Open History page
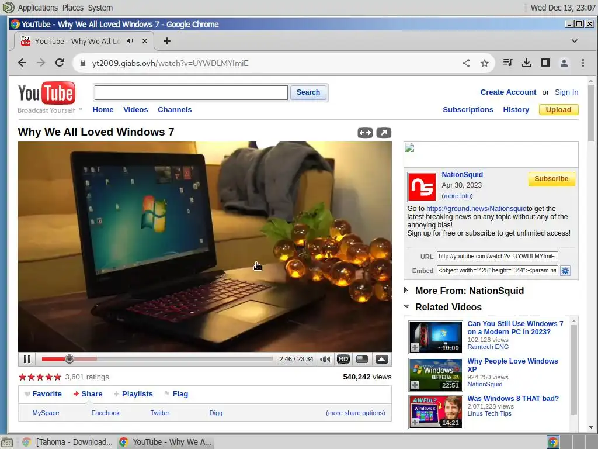The image size is (598, 449). pyautogui.click(x=516, y=110)
